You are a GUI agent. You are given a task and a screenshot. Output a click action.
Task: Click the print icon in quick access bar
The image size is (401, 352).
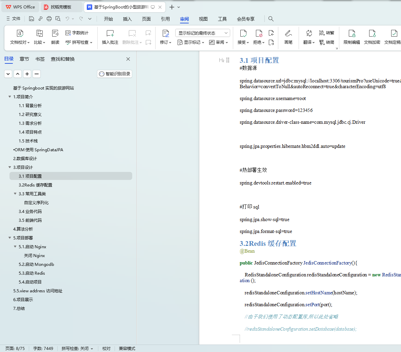coord(49,19)
